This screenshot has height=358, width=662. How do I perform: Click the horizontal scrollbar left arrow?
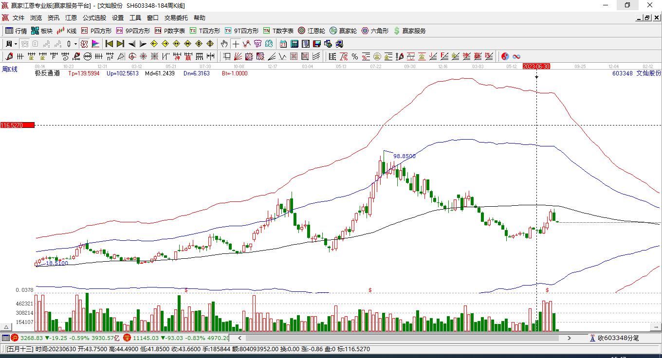coord(239,338)
